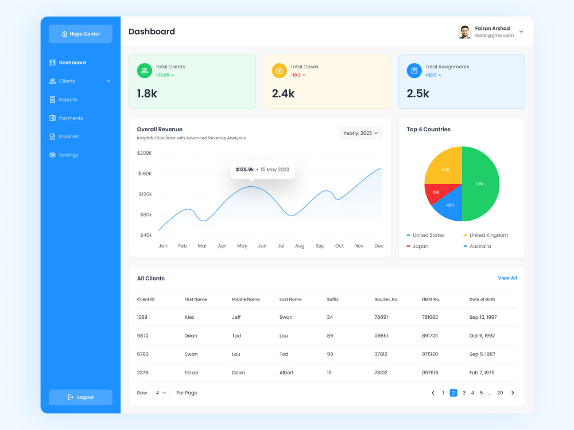
Task: Click the United Kingdom legend entry
Action: (486, 235)
